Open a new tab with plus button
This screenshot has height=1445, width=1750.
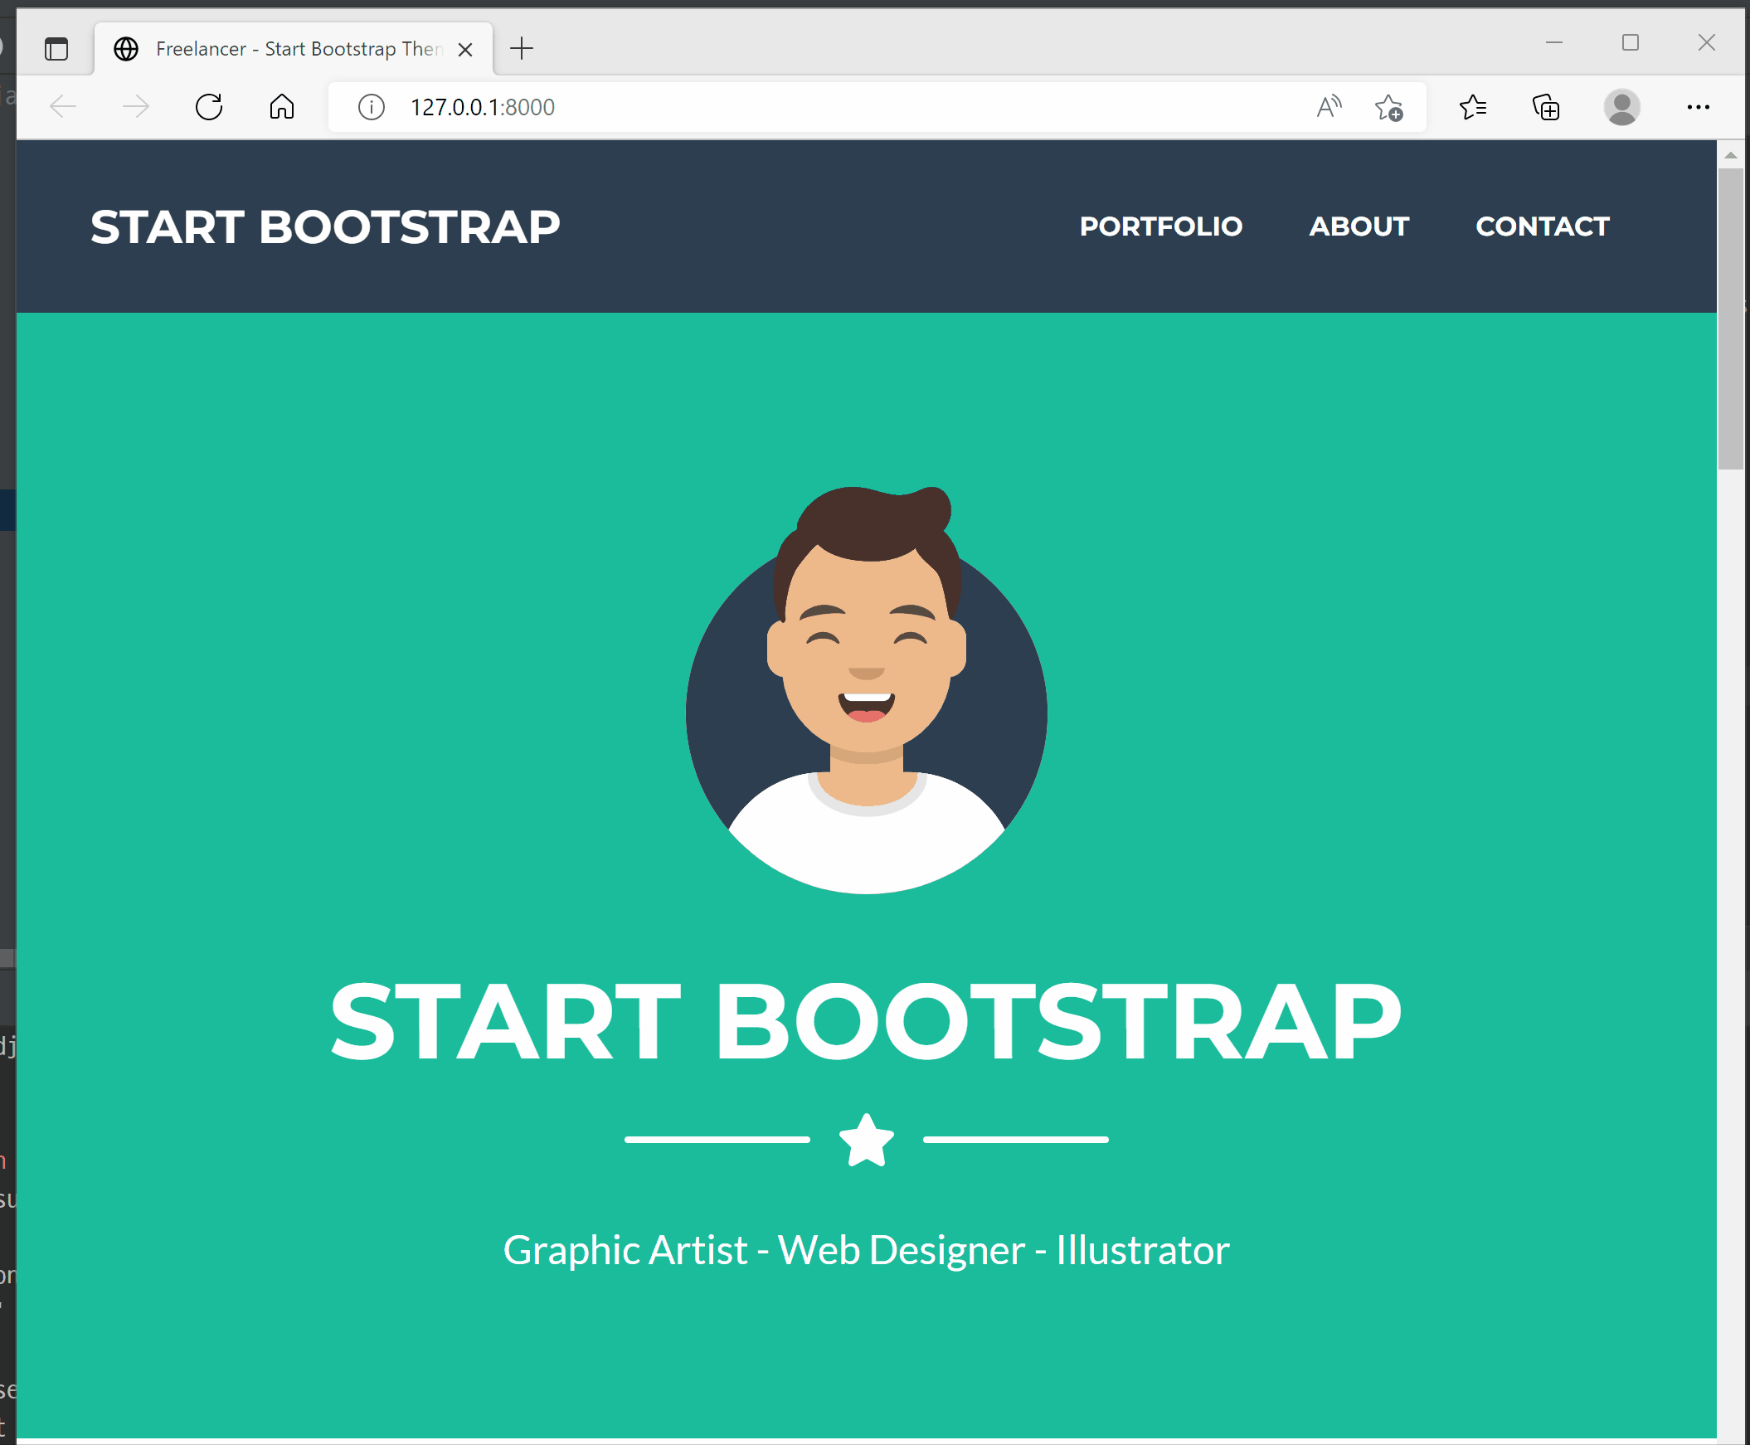522,49
